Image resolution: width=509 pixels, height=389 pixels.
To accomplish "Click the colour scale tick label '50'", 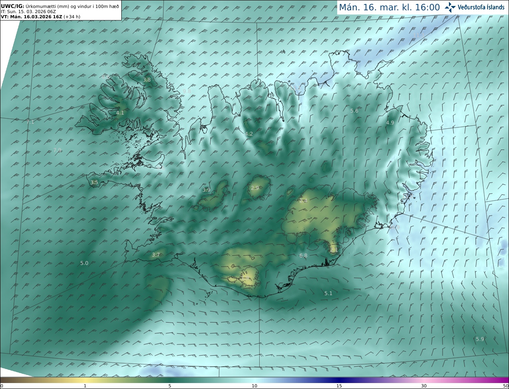I will [x=506, y=386].
